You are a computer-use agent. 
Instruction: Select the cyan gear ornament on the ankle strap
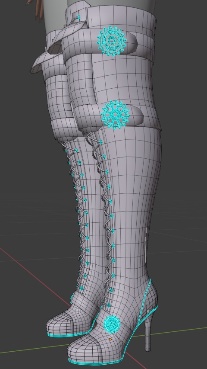coord(112,324)
